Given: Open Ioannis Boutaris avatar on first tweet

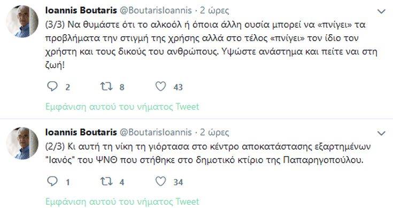Looking at the screenshot, I should click(x=22, y=21).
